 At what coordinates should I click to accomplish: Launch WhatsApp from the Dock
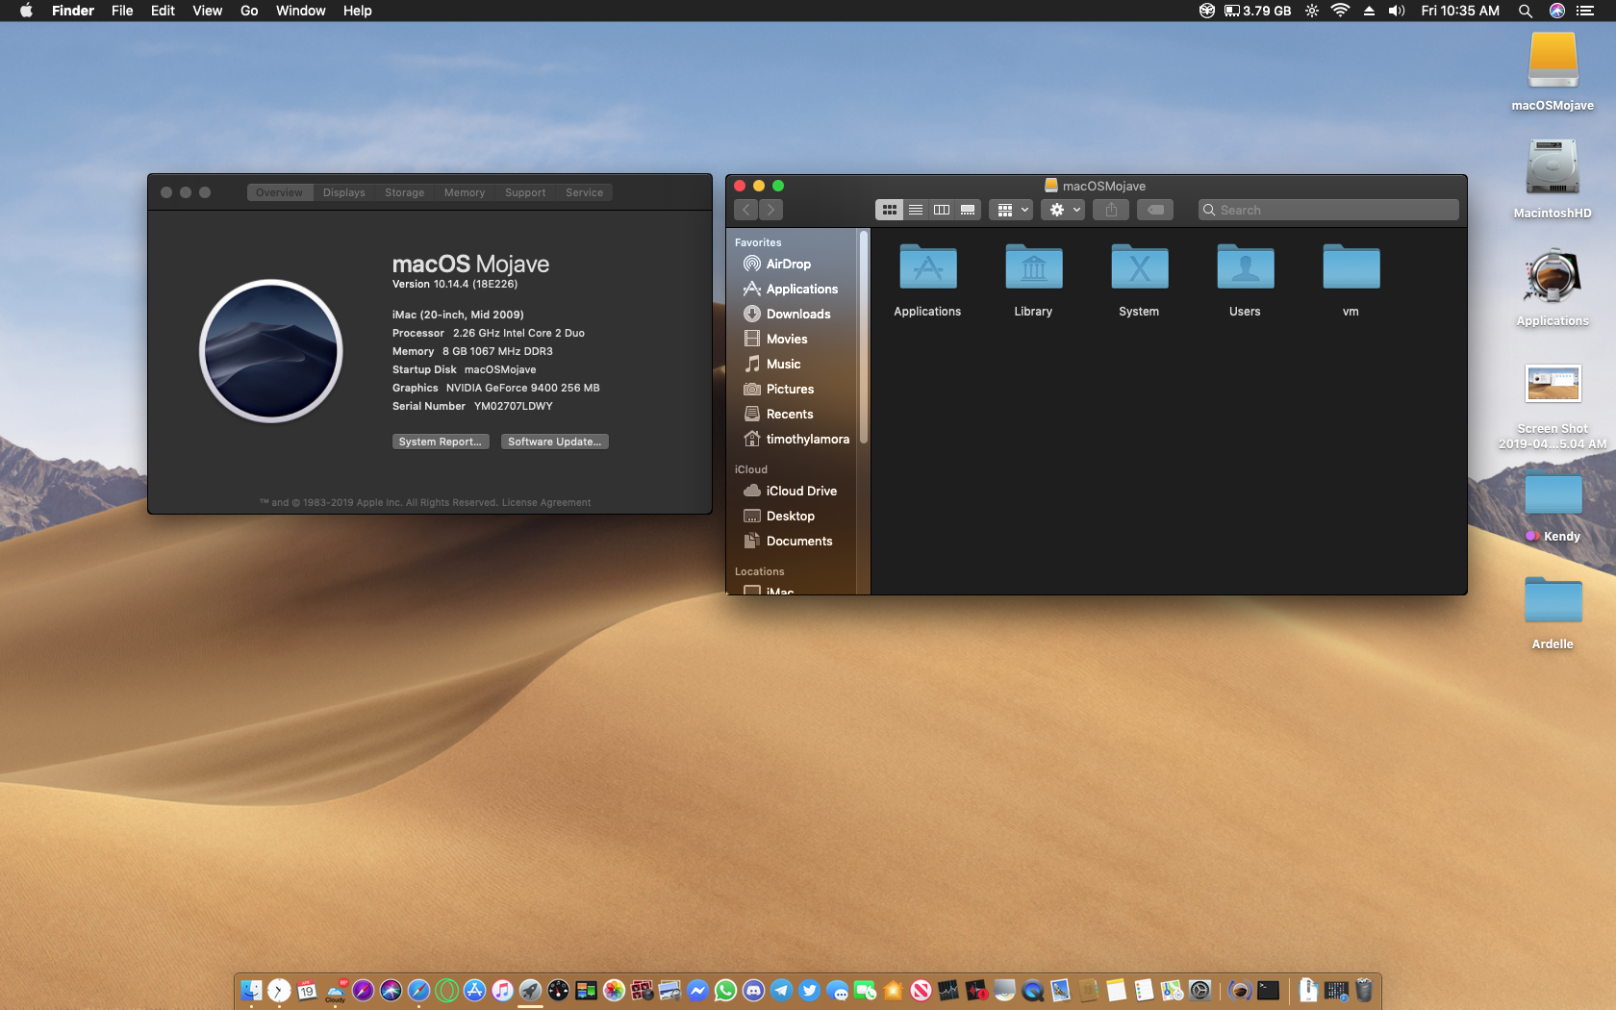725,990
